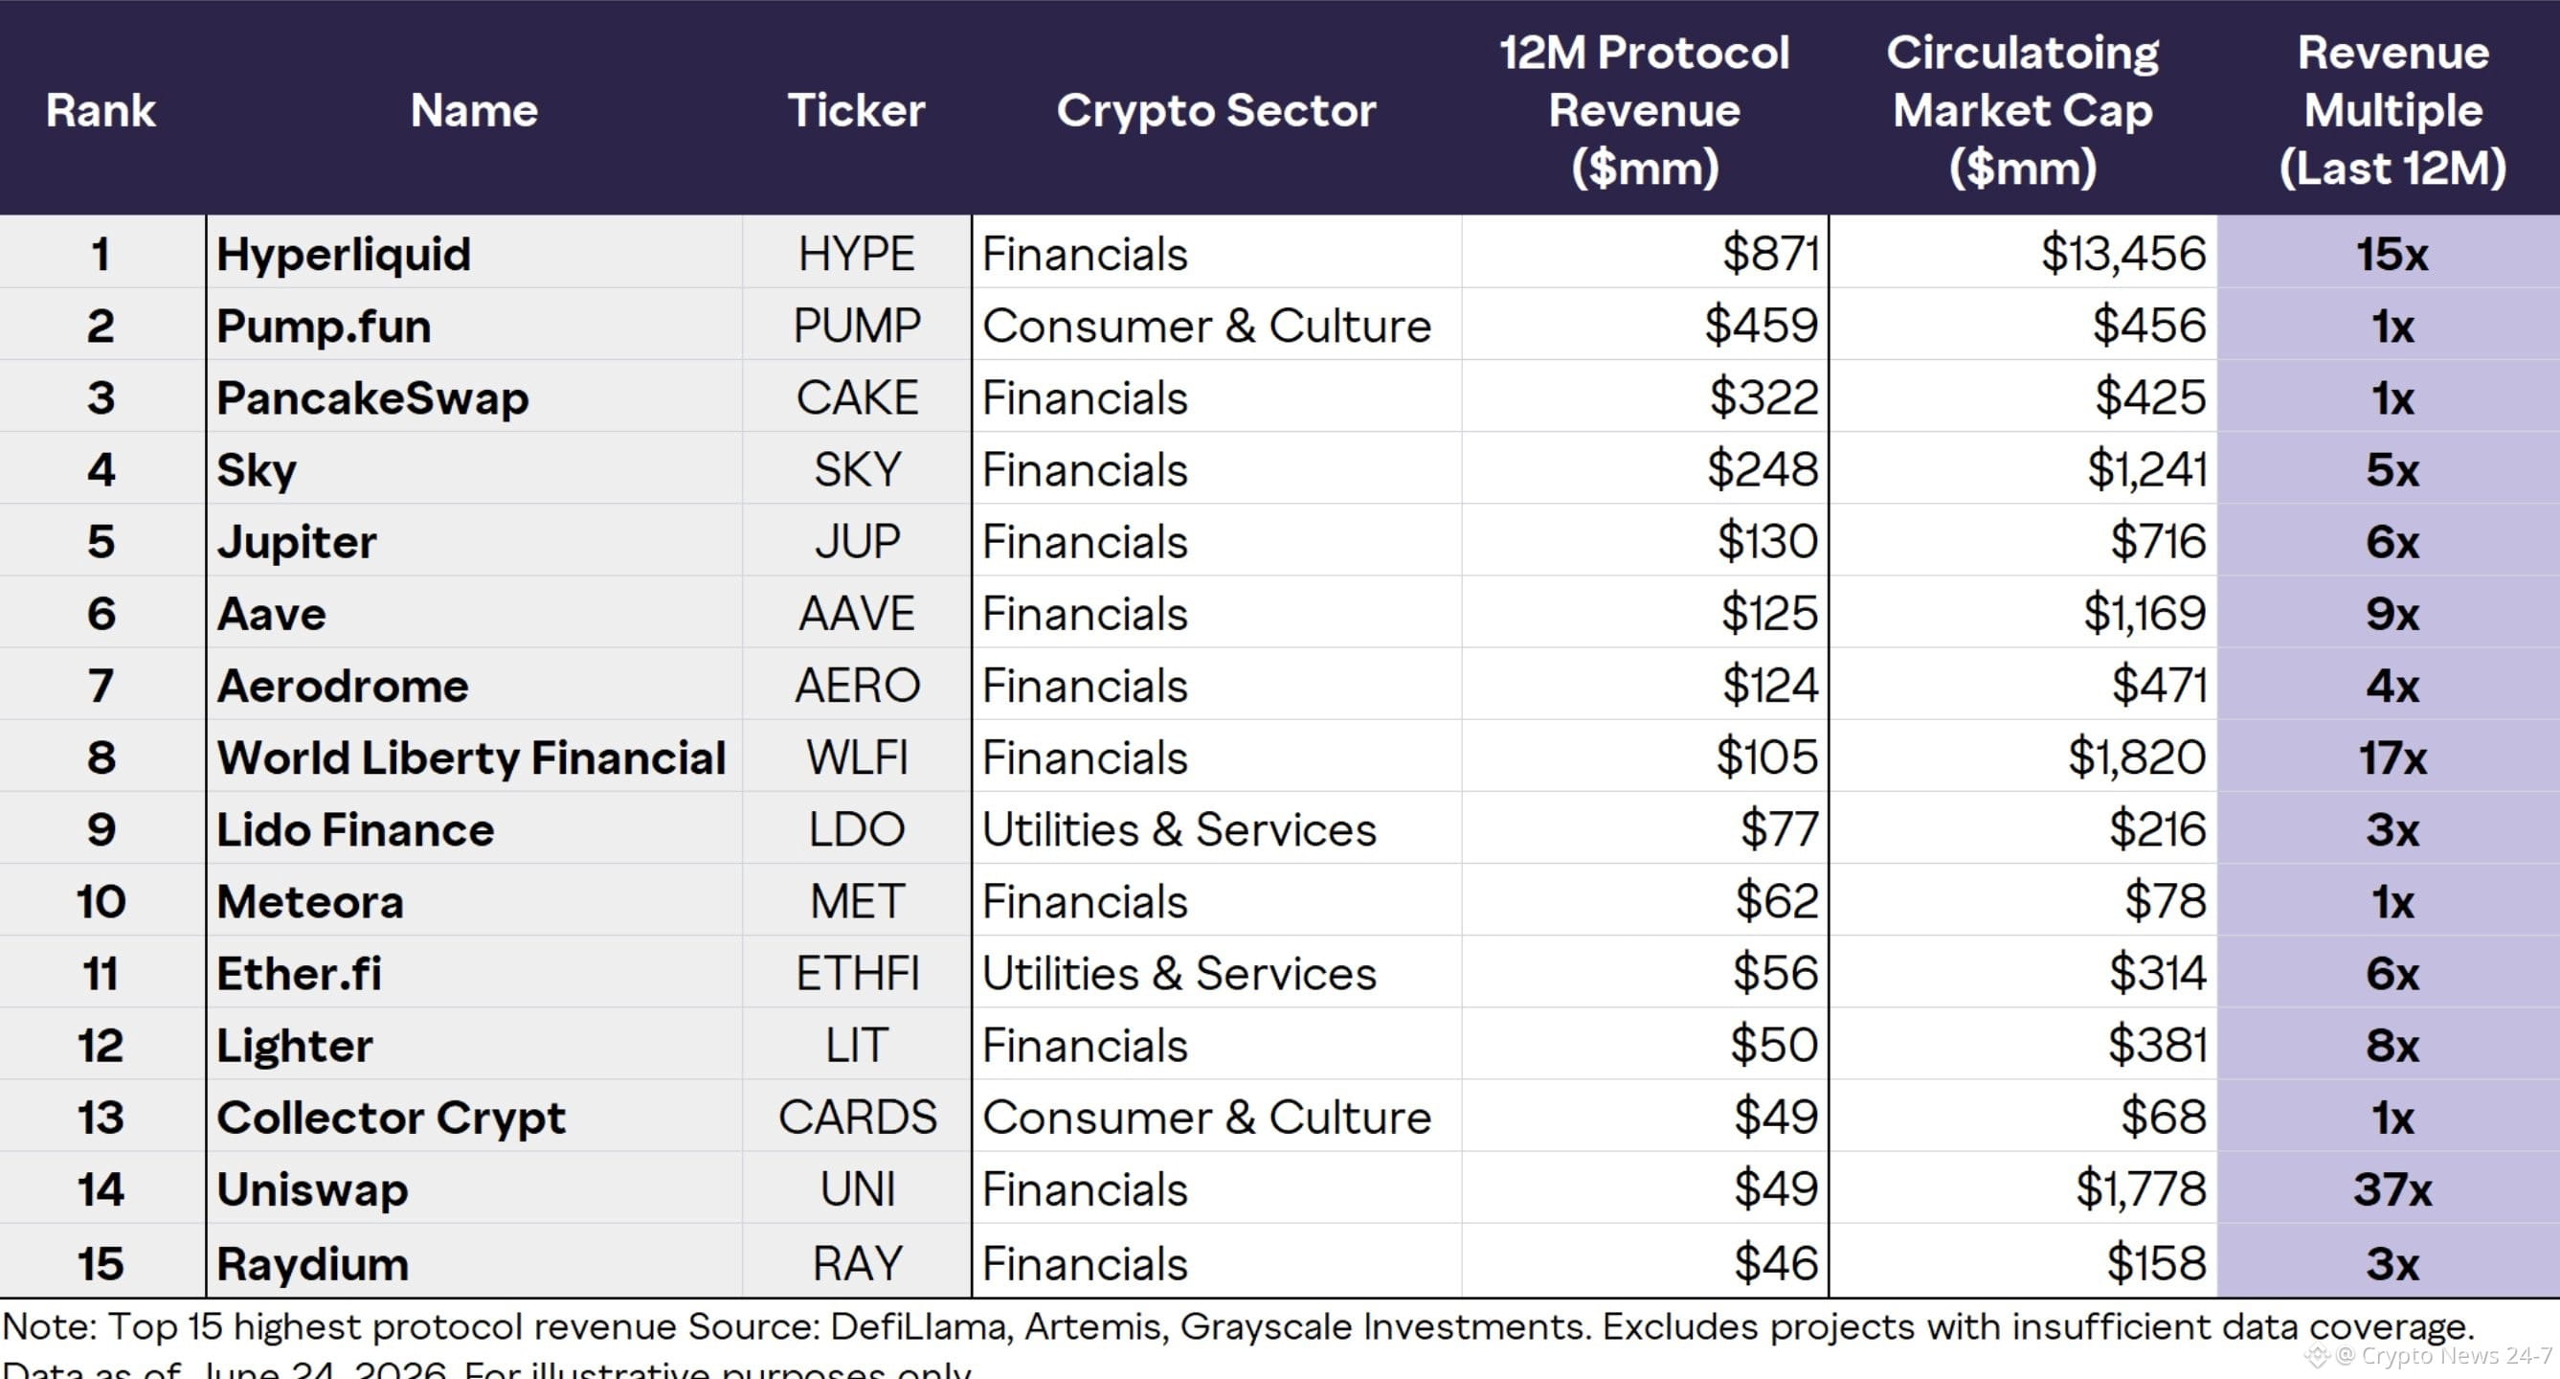Image resolution: width=2560 pixels, height=1379 pixels.
Task: Click the Aave 9x multiple cell
Action: pyautogui.click(x=2388, y=614)
